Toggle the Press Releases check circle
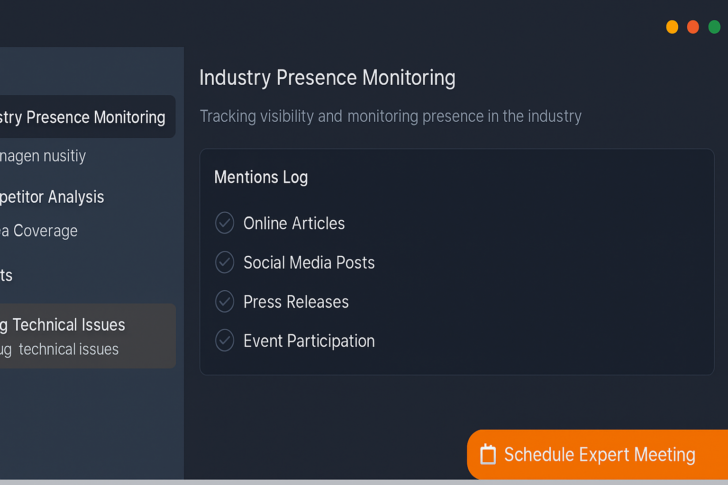The height and width of the screenshot is (485, 728). [225, 302]
